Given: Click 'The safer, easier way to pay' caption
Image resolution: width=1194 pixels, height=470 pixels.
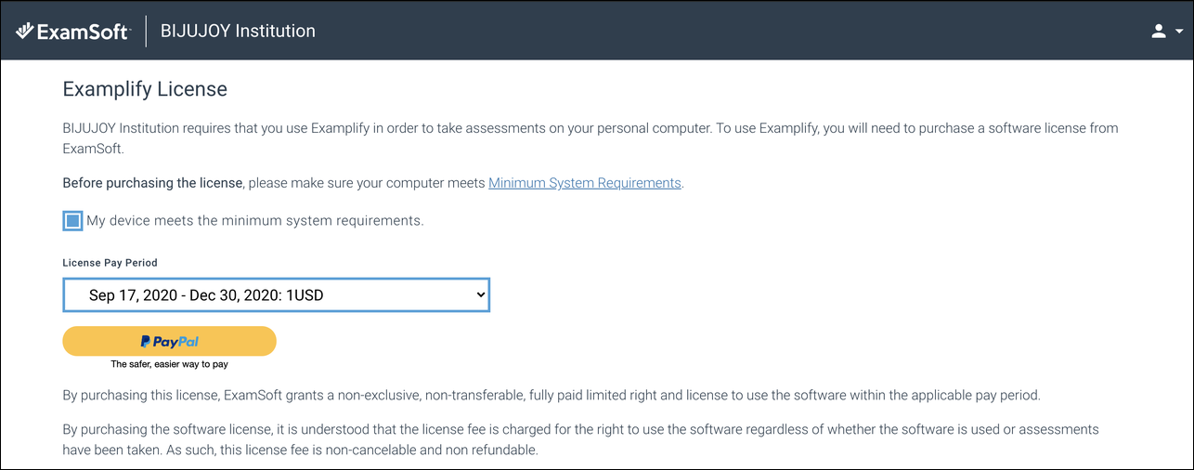Looking at the screenshot, I should 169,365.
